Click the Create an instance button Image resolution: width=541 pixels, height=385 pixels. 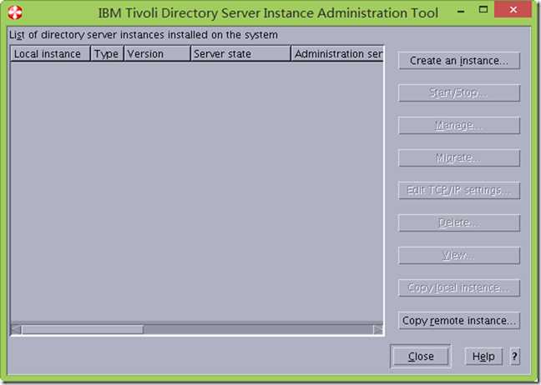[x=459, y=61]
